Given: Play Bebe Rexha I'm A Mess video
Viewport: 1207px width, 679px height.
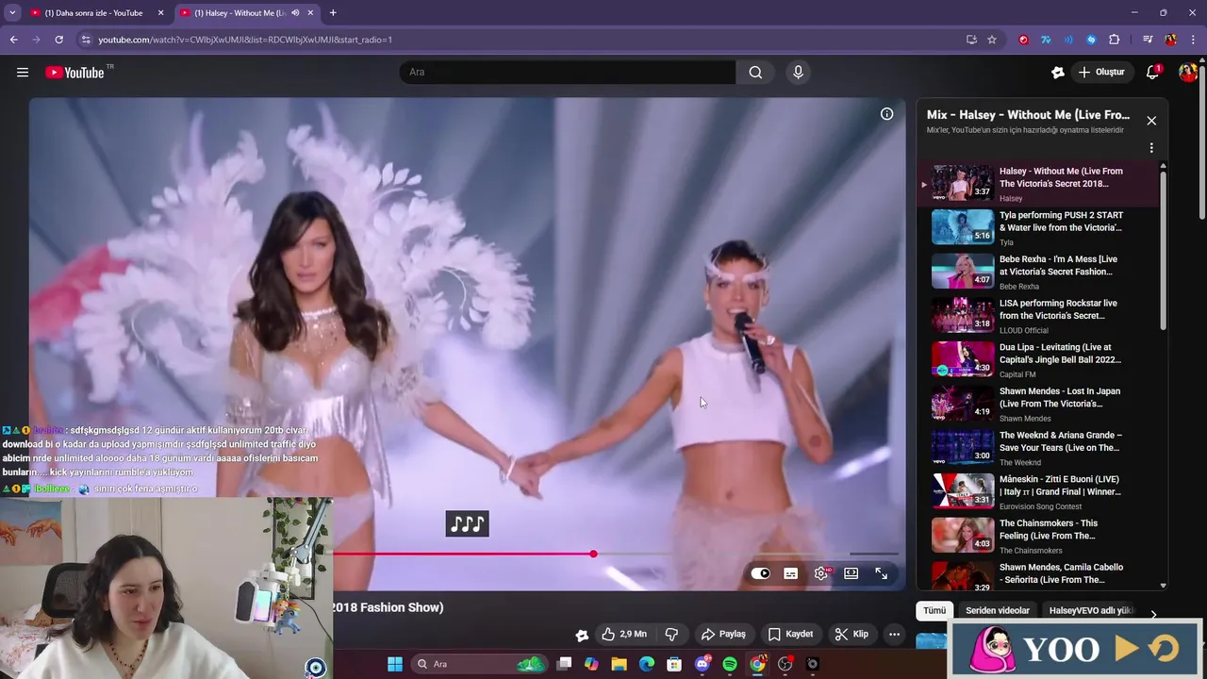Looking at the screenshot, I should click(x=1037, y=272).
